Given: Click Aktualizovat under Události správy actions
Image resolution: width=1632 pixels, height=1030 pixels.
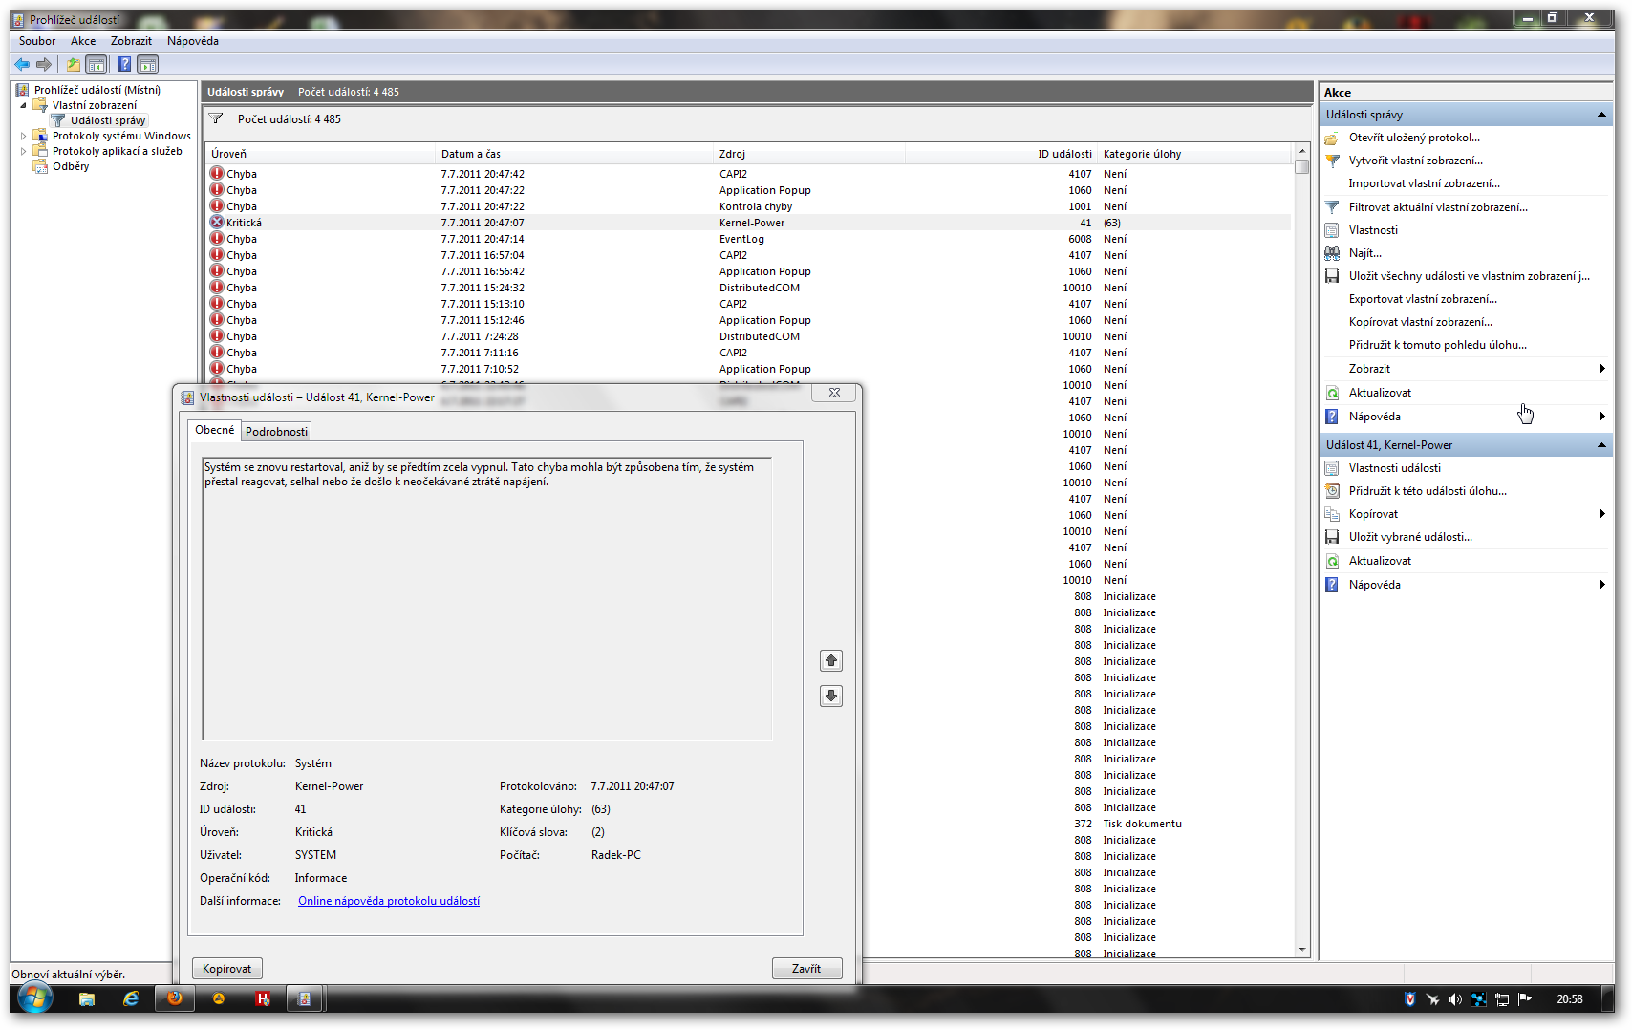Looking at the screenshot, I should [1380, 393].
